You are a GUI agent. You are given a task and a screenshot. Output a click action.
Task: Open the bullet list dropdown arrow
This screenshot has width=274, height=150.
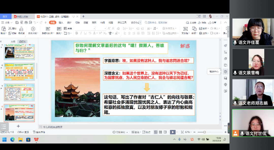(x=127, y=28)
